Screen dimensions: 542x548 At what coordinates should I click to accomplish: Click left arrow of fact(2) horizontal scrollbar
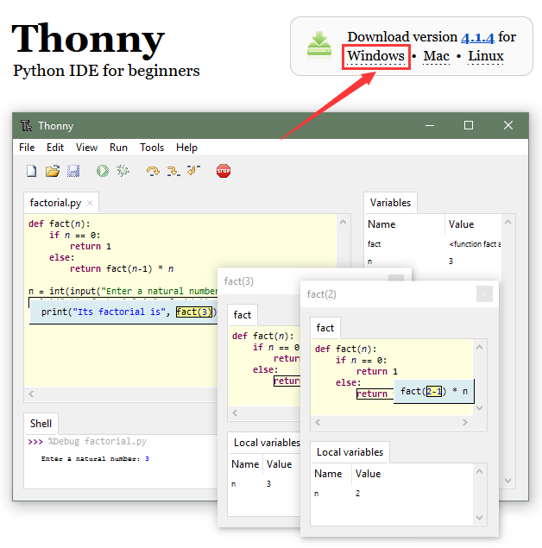coord(318,423)
